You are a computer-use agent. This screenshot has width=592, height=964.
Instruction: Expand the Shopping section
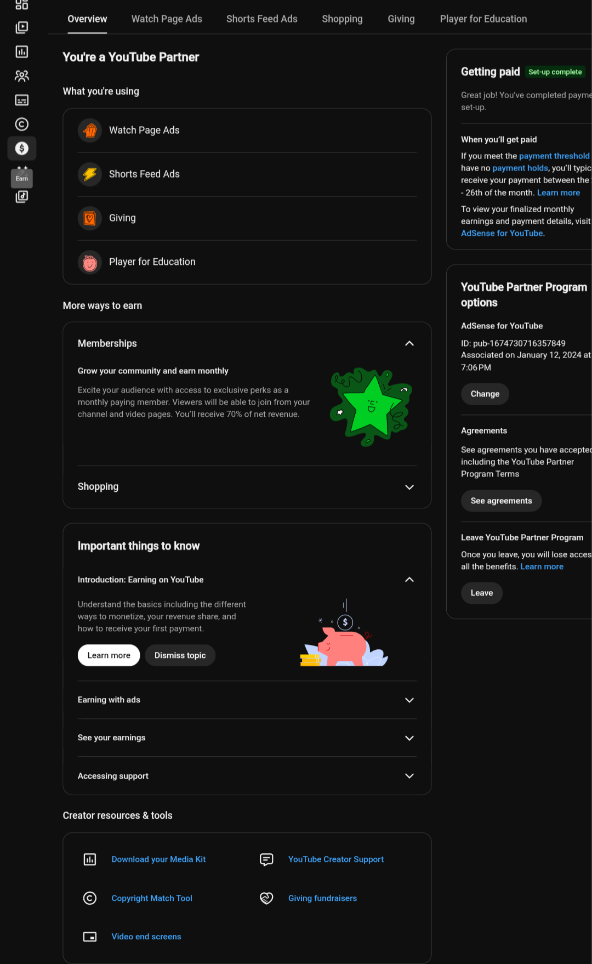(409, 487)
